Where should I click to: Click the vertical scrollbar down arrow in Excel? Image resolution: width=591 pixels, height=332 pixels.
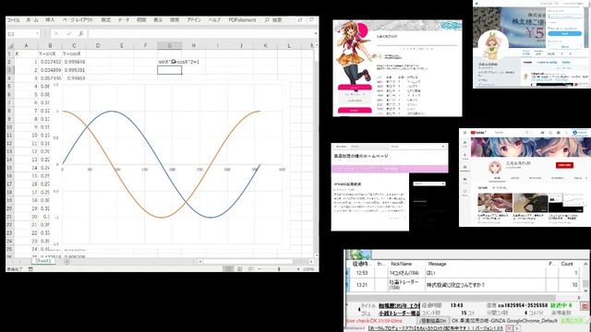(x=316, y=255)
